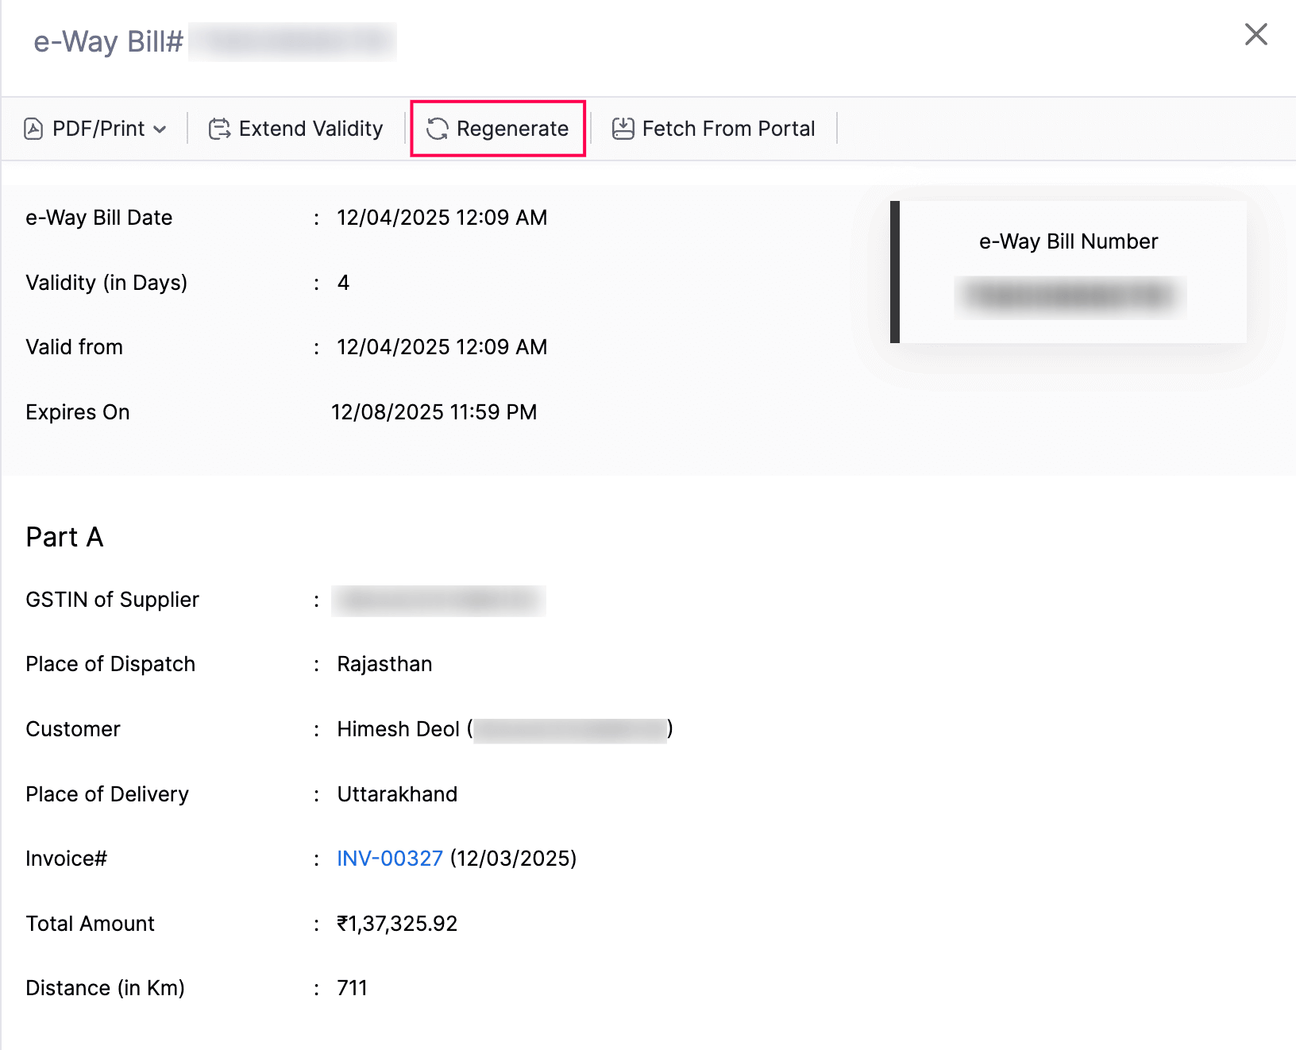
Task: Click the Place of Delivery value Uttarakhand
Action: click(x=397, y=794)
